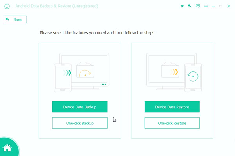This screenshot has height=156, width=235.
Task: Click the home icon in title bar
Action: pyautogui.click(x=7, y=6)
